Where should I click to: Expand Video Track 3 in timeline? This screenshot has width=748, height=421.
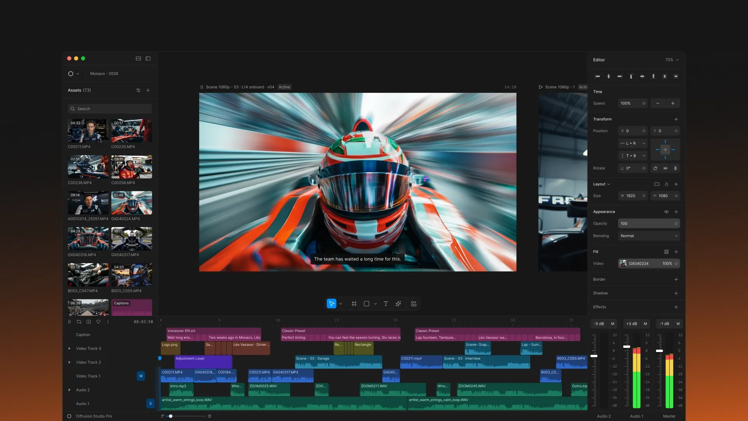69,348
